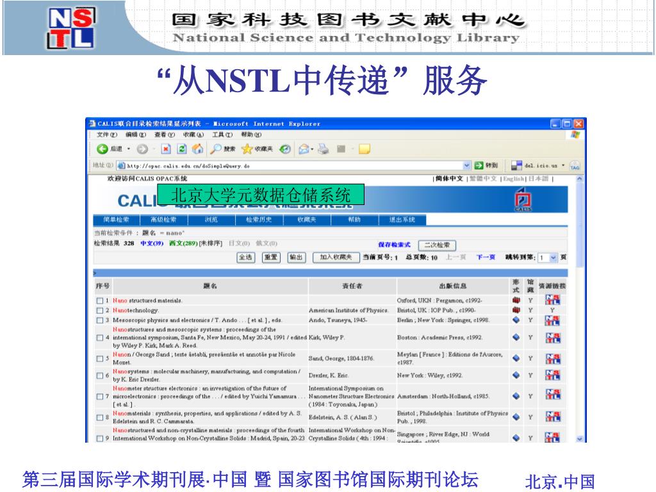Check the box for row 7 Nanometer structure electronics

[99, 396]
